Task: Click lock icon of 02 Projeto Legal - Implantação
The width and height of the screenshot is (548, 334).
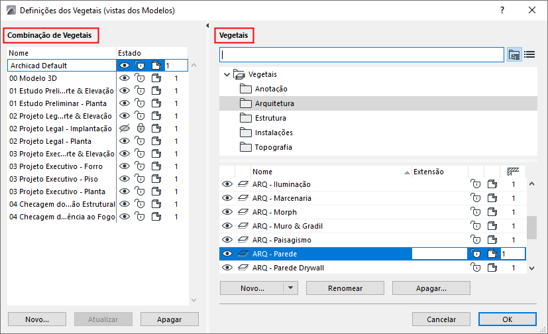Action: tap(140, 129)
